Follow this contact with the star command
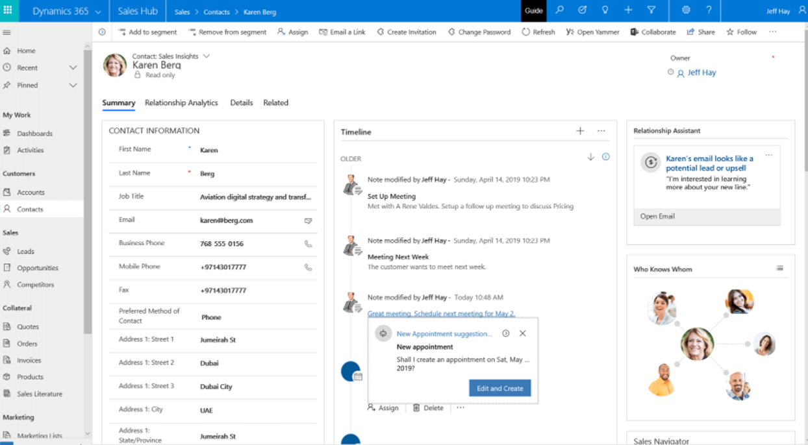 point(741,32)
